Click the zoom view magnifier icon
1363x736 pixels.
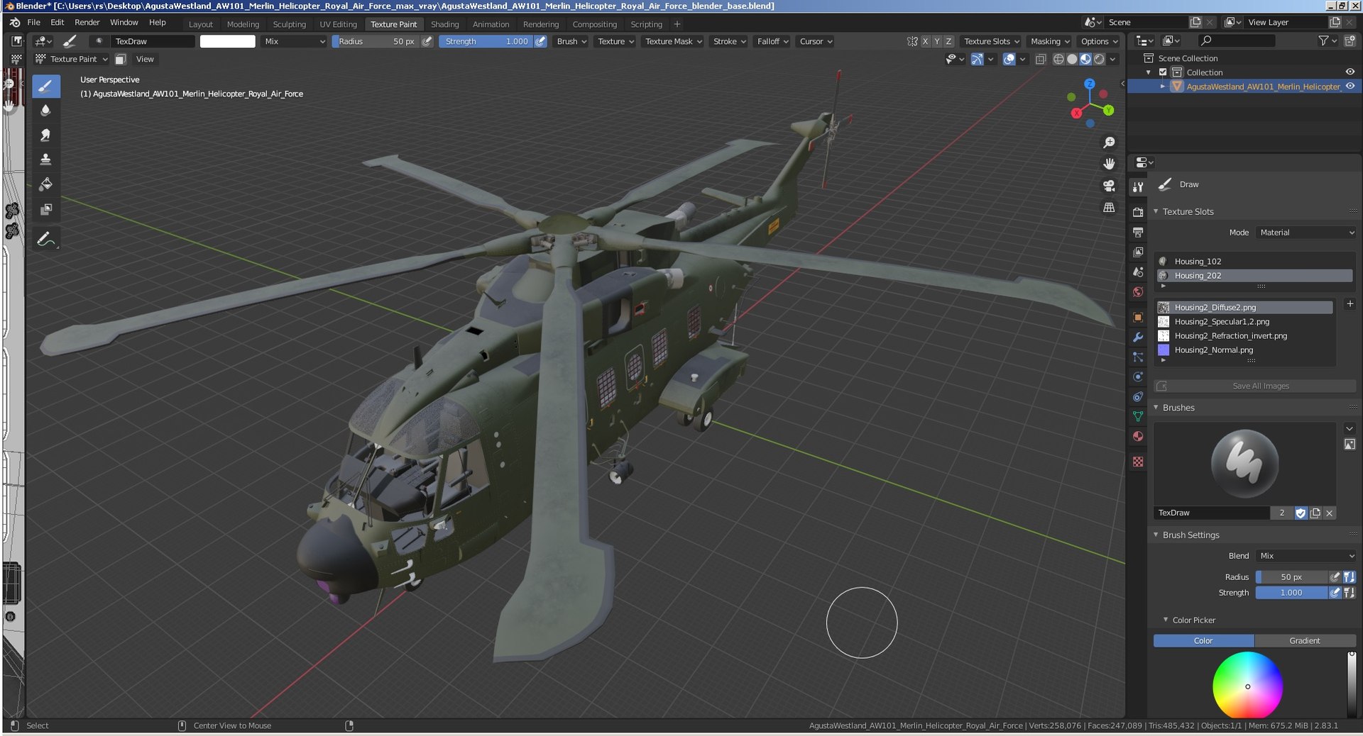point(1109,143)
